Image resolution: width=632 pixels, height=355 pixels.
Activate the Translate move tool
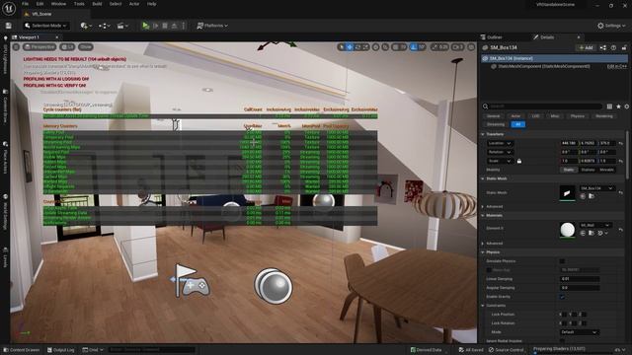point(350,47)
